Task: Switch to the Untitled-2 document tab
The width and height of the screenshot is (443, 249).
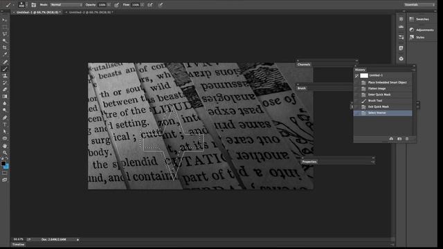Action: pos(91,12)
